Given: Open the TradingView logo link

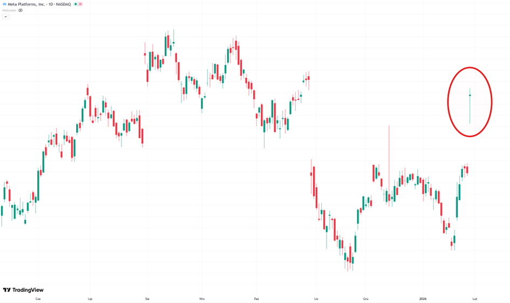Looking at the screenshot, I should pyautogui.click(x=23, y=290).
